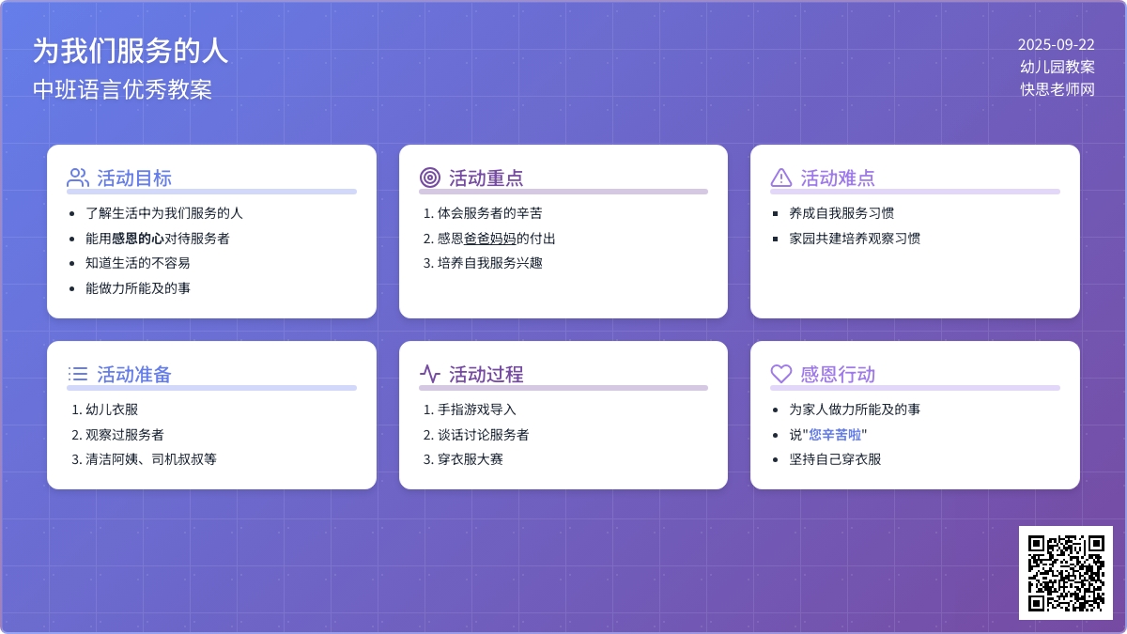Select the 家园共建培养观察习惯 bullet
Viewport: 1127px width, 634px height.
pyautogui.click(x=854, y=239)
